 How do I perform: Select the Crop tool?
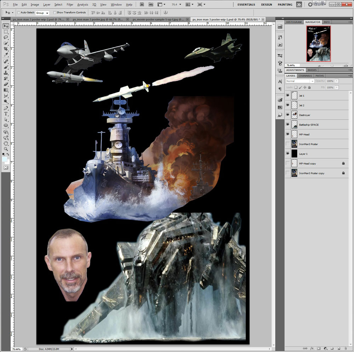(6, 49)
